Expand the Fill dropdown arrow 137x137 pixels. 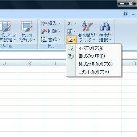click(x=75, y=32)
